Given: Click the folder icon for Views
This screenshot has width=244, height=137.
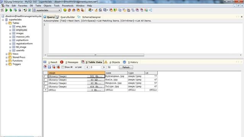Looking at the screenshot, I should tap(10, 54).
